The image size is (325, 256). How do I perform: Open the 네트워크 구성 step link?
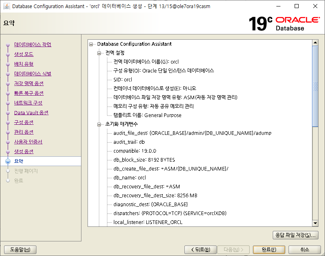tap(28, 103)
